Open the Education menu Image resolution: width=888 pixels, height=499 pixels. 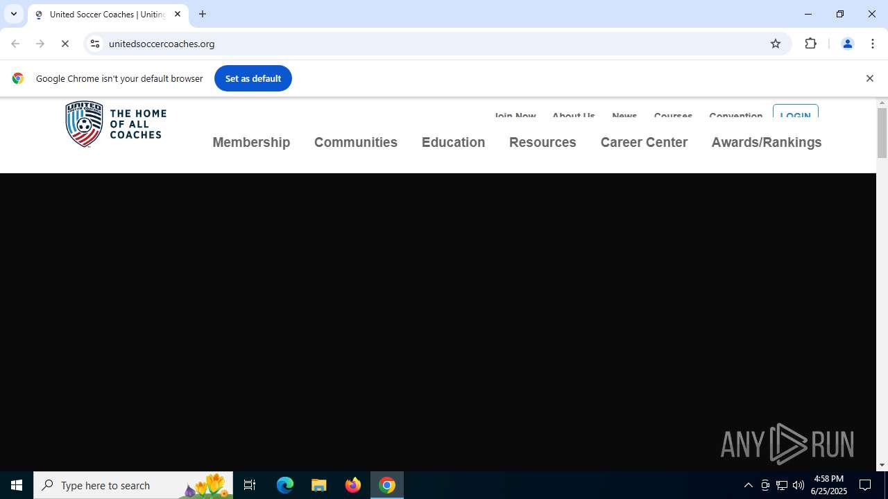pos(453,142)
